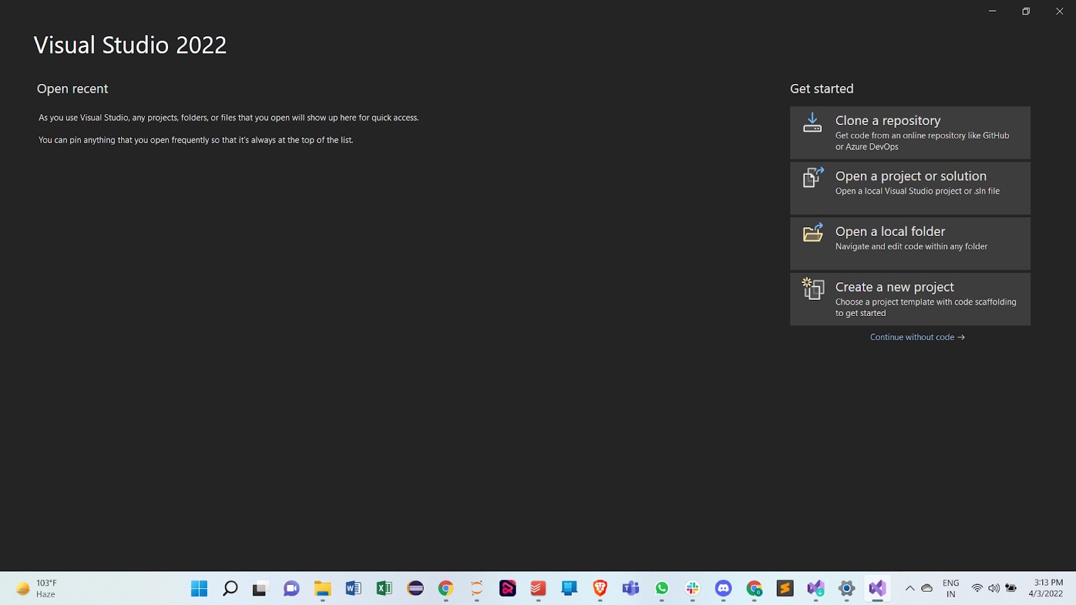Open Windows Settings from the taskbar
This screenshot has height=605, width=1076.
click(847, 589)
